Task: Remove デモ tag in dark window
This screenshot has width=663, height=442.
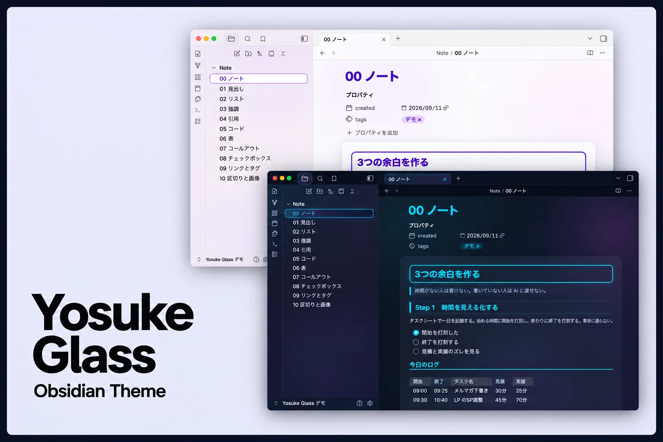Action: [478, 246]
